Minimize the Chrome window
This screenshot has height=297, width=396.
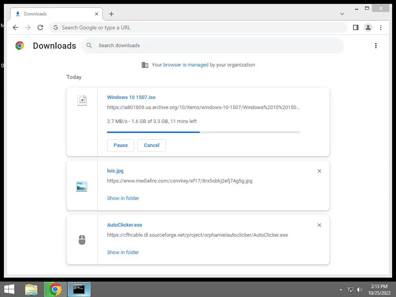[357, 9]
